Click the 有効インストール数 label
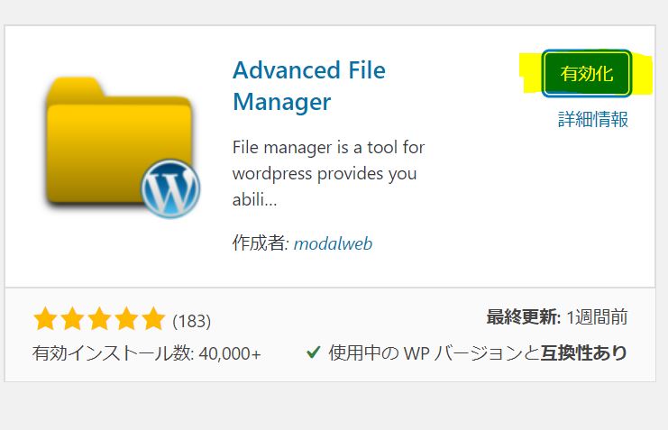The image size is (668, 430). coord(114,352)
